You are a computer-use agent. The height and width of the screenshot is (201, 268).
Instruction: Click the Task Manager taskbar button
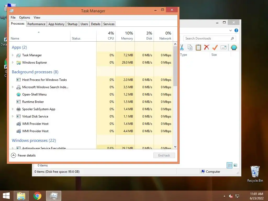click(54, 196)
